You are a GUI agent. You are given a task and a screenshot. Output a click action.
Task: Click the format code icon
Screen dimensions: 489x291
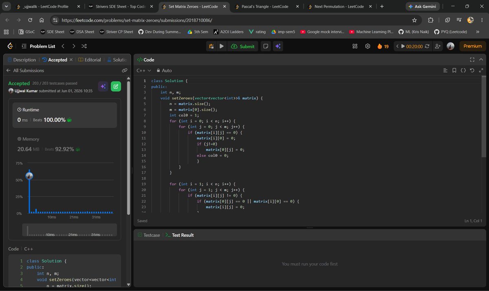[445, 71]
